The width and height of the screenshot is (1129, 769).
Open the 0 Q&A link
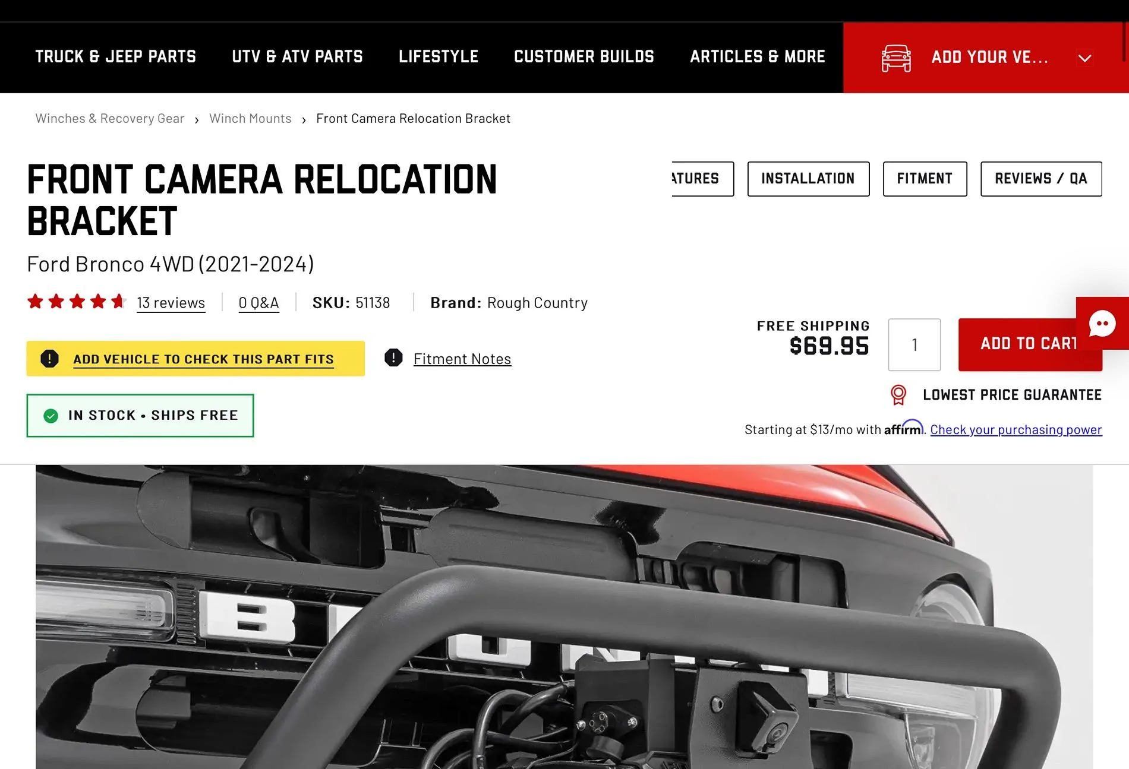258,303
